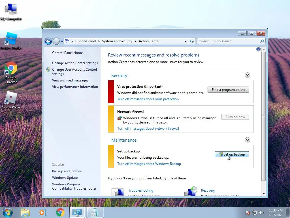Open Control Panel Home
This screenshot has height=218, width=290.
(x=67, y=53)
